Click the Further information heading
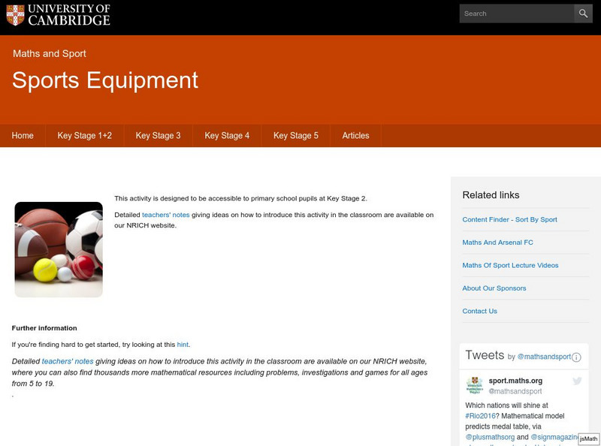 pyautogui.click(x=44, y=328)
